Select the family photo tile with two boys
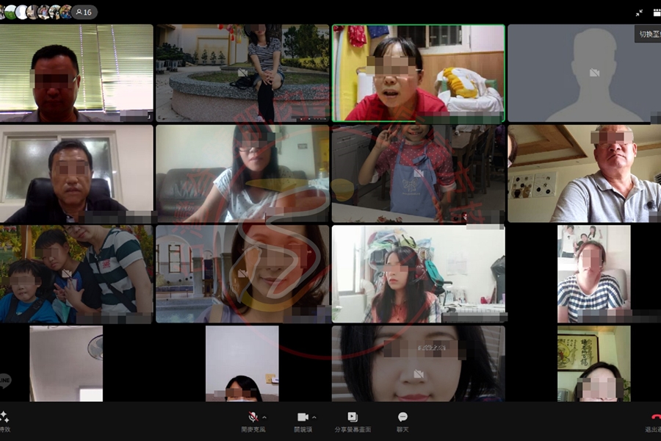The width and height of the screenshot is (661, 441). (76, 274)
